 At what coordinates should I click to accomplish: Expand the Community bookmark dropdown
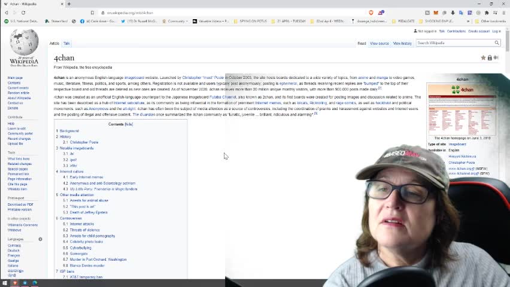175,21
